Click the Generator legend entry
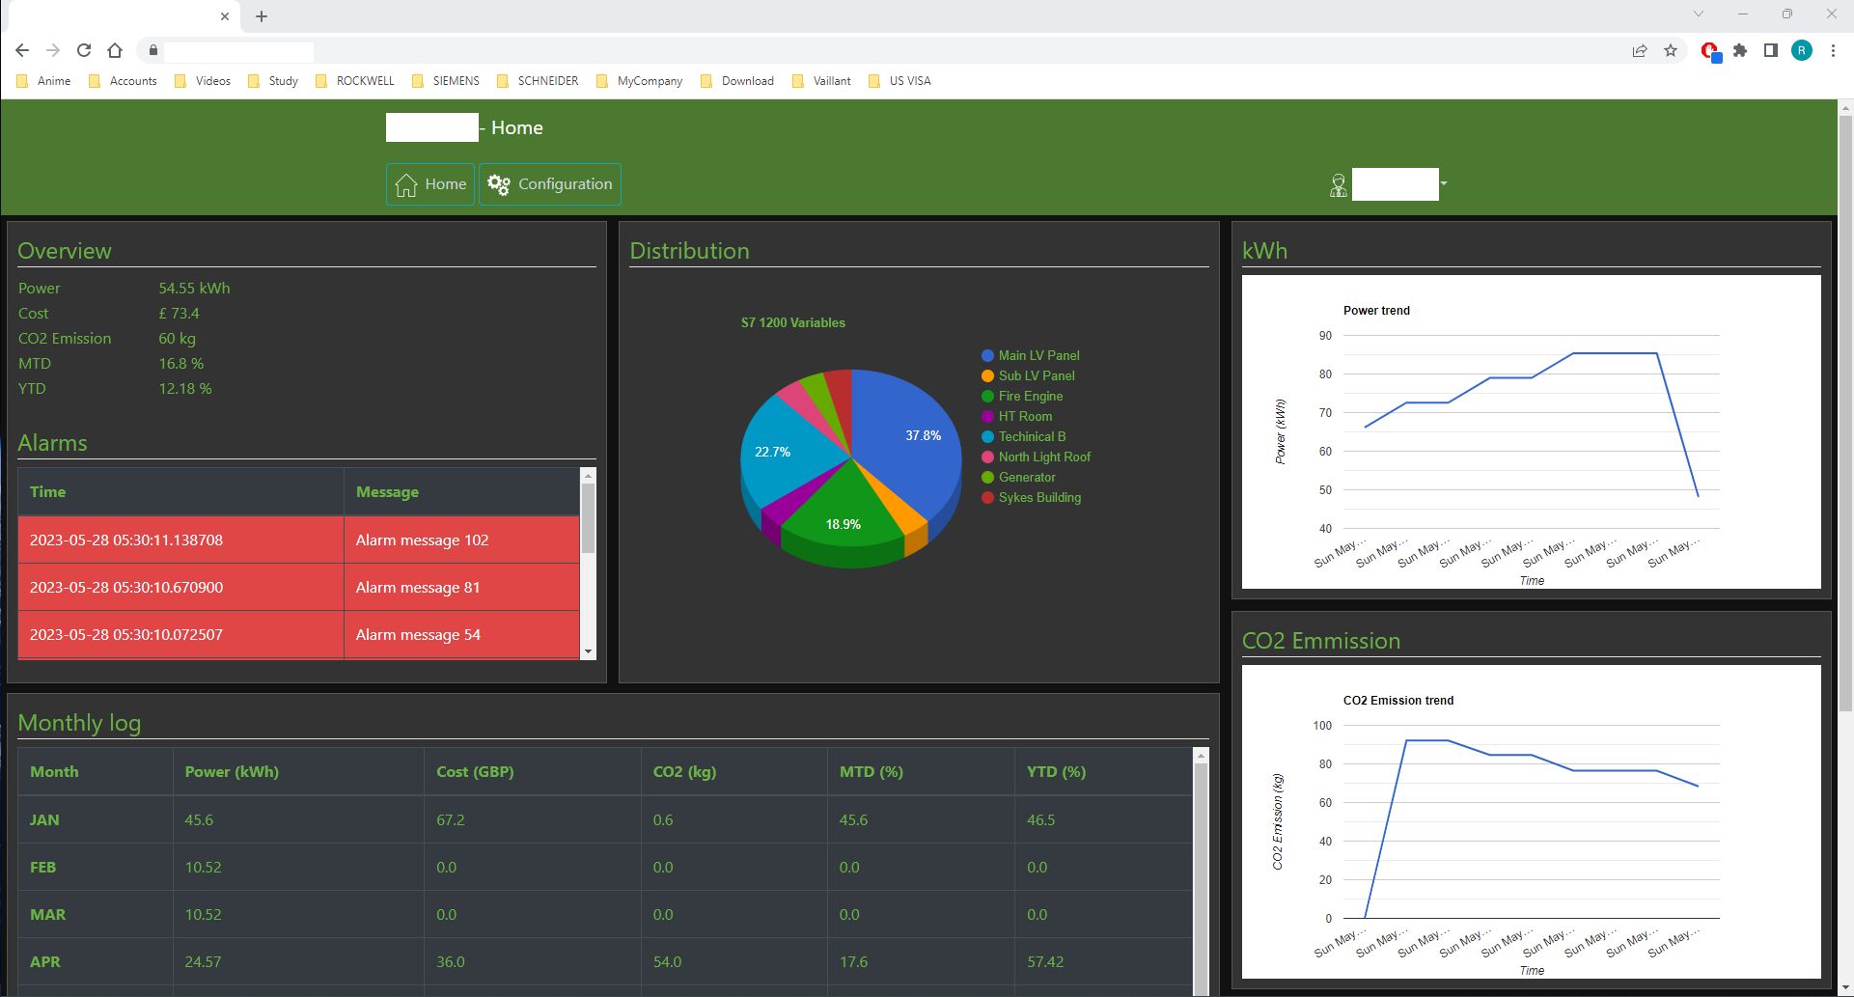 tap(1018, 478)
